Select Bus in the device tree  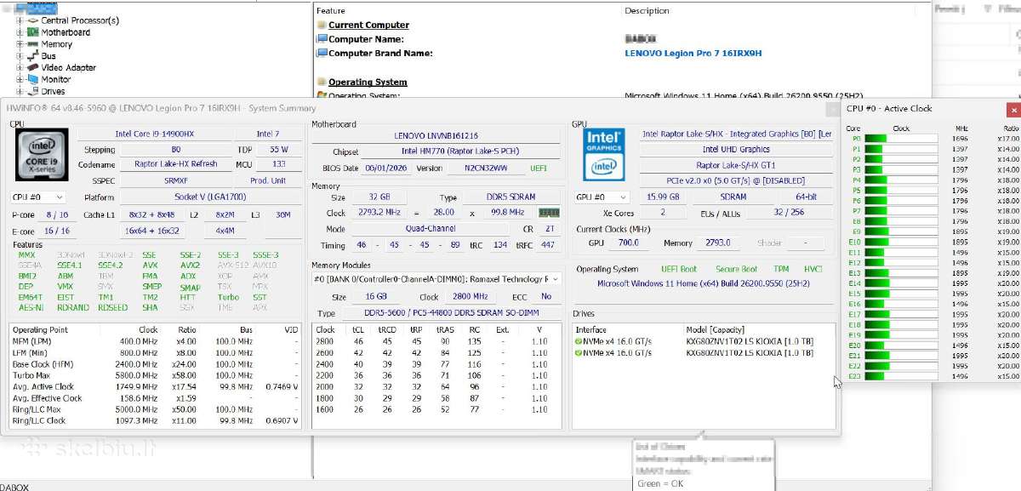tap(48, 56)
